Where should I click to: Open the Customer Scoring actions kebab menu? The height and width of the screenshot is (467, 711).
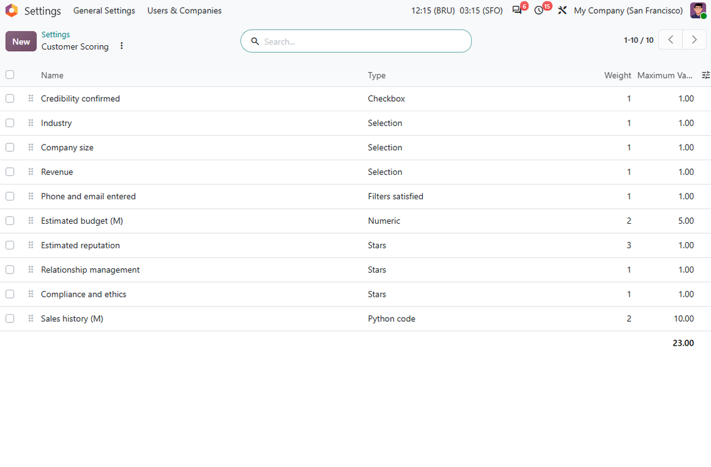pyautogui.click(x=121, y=46)
